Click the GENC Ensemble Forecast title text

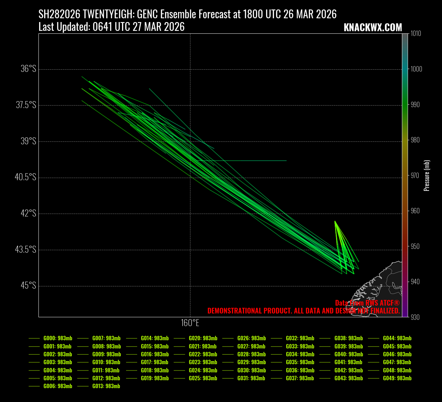point(187,14)
